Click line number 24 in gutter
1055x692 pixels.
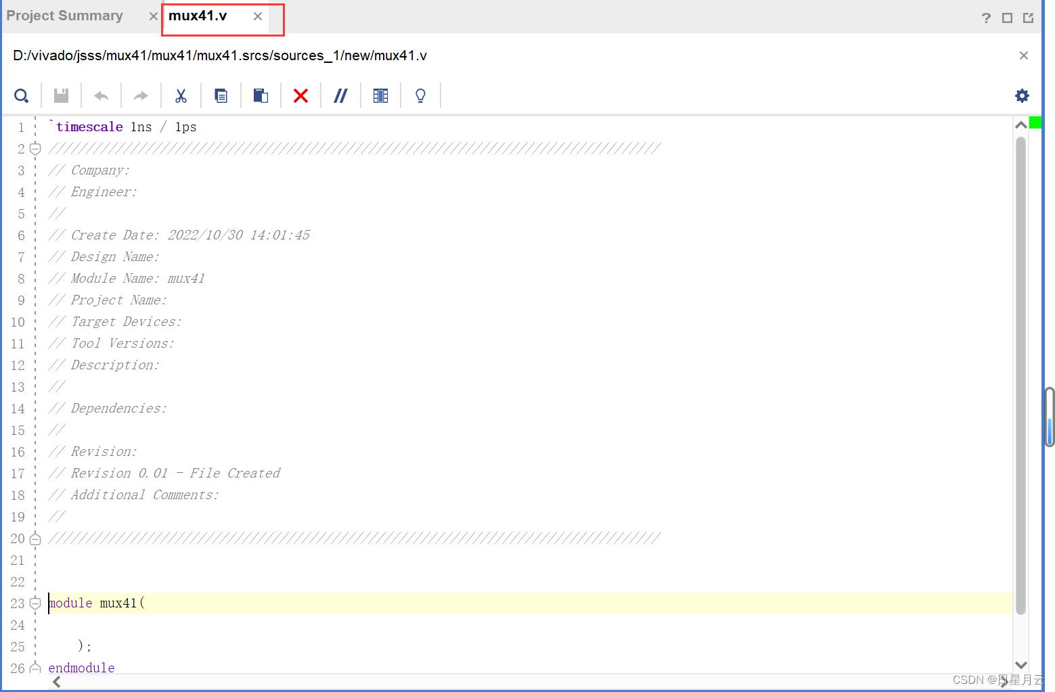click(18, 625)
